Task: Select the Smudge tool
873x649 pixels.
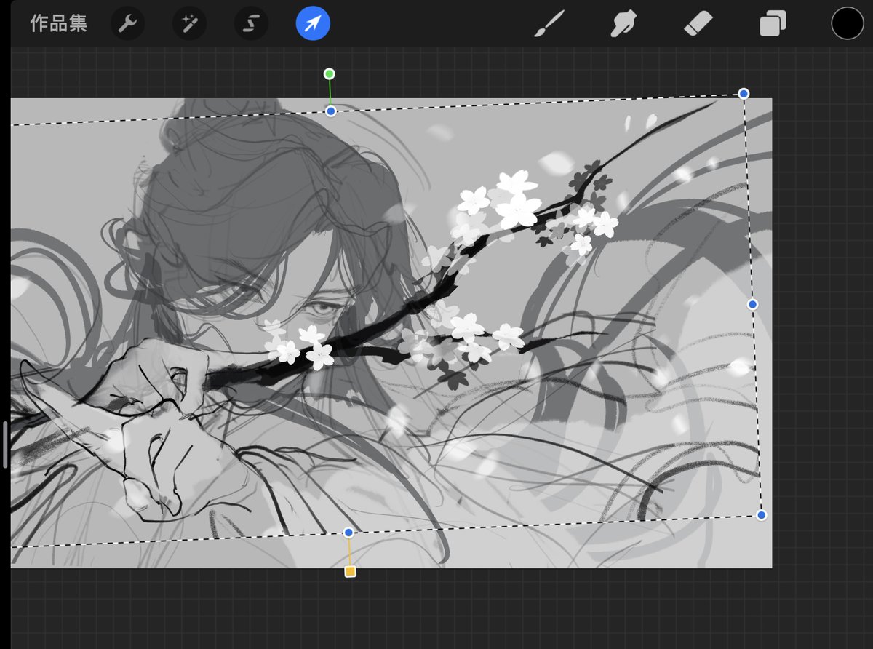Action: coord(623,24)
